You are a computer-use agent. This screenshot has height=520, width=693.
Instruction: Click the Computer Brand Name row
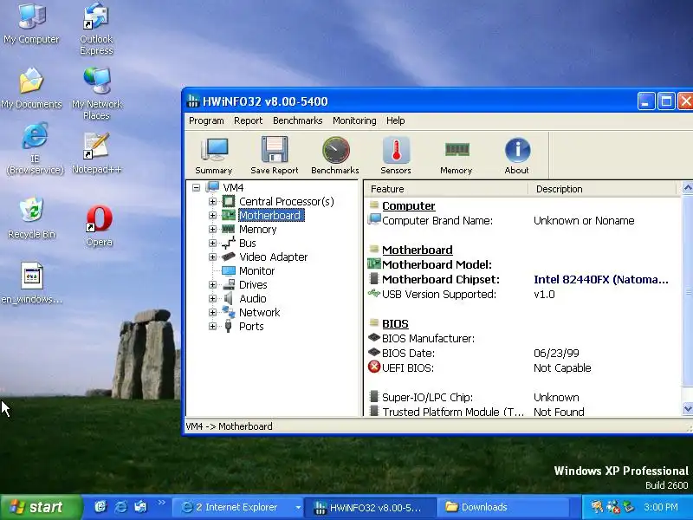[521, 221]
